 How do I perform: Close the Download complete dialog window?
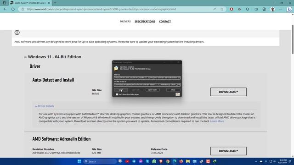coord(178,62)
